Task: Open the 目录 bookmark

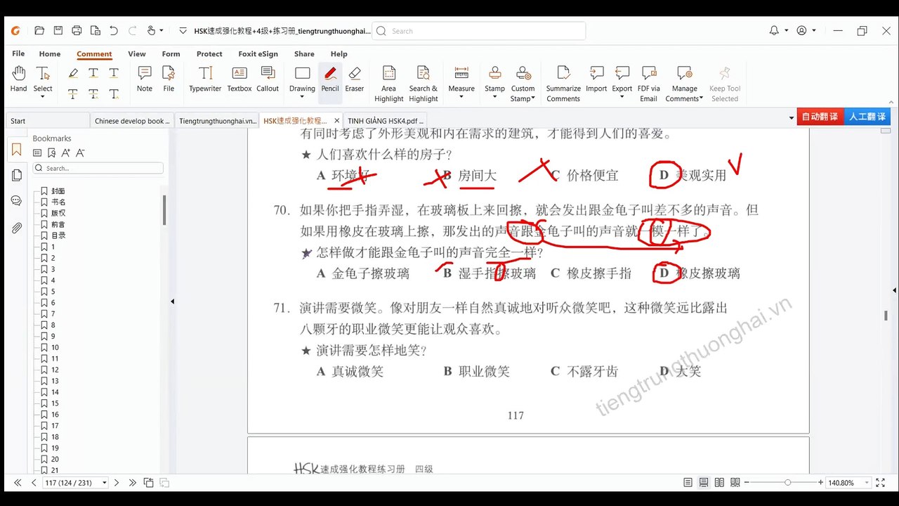Action: tap(58, 235)
